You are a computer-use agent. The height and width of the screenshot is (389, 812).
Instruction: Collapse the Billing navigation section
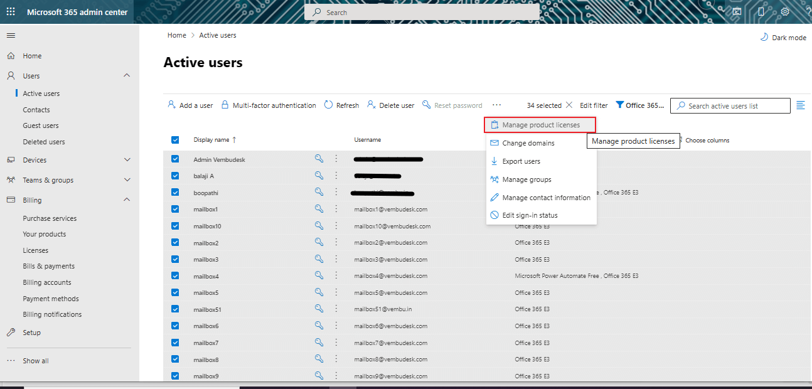(x=127, y=200)
